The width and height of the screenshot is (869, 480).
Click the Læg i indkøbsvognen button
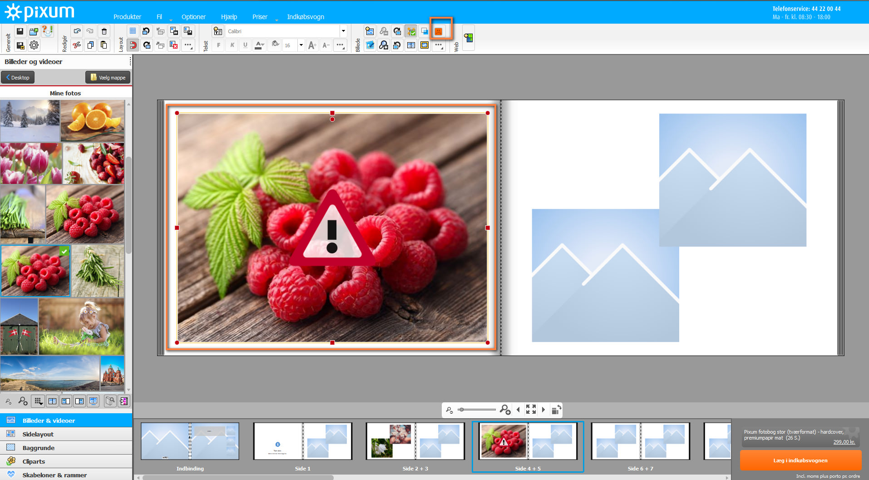click(800, 460)
